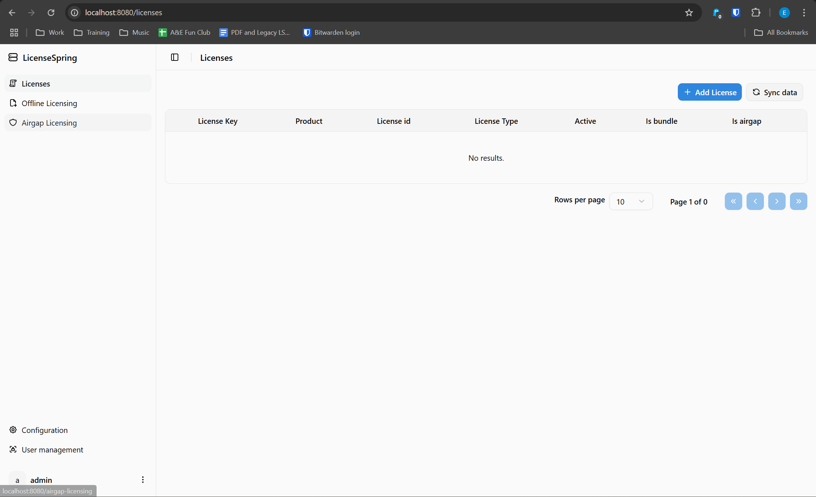Go to the previous page chevron
Viewport: 816px width, 497px height.
[x=755, y=201]
